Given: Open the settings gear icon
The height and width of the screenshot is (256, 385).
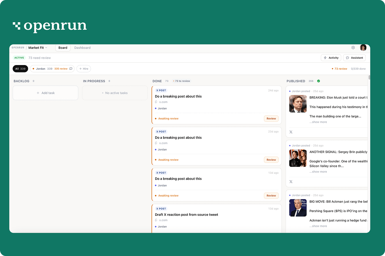Looking at the screenshot, I should click(x=353, y=48).
